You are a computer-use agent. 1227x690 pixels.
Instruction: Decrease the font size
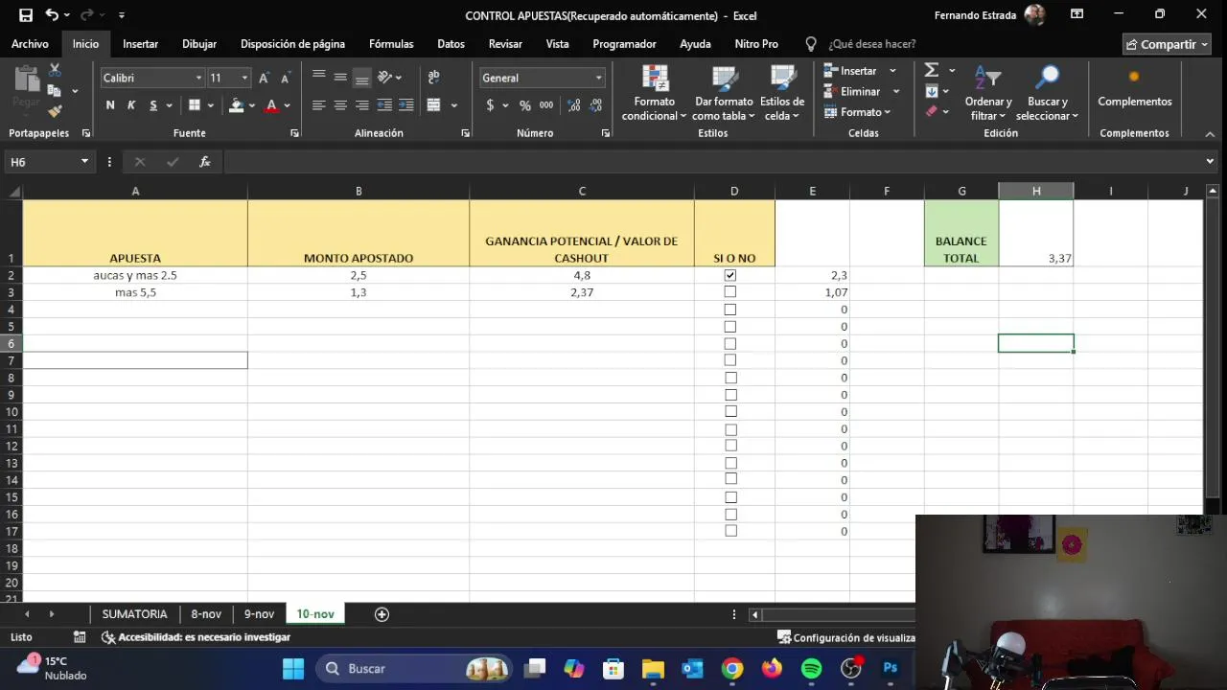click(285, 78)
